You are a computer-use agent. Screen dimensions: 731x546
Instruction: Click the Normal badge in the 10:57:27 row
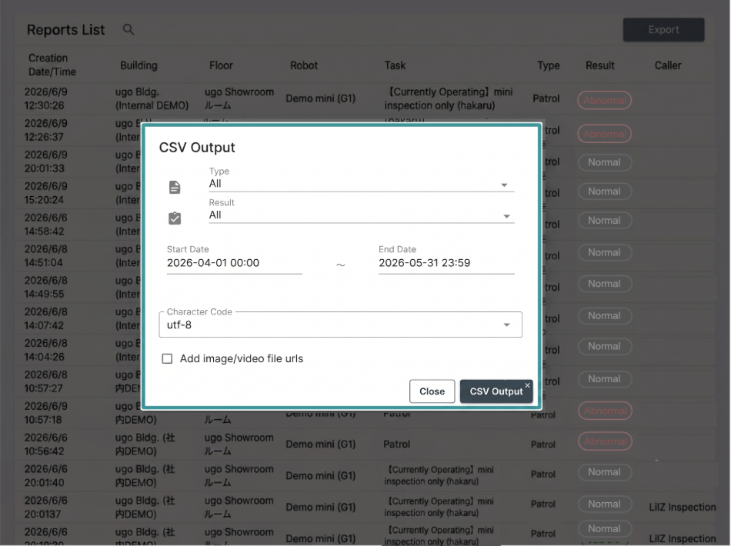[x=605, y=379]
